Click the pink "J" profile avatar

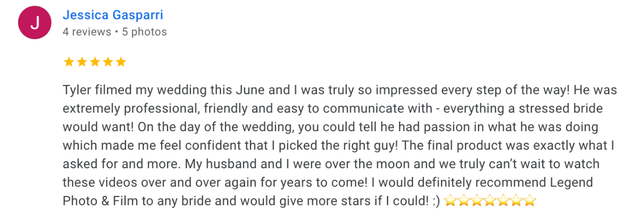(34, 23)
